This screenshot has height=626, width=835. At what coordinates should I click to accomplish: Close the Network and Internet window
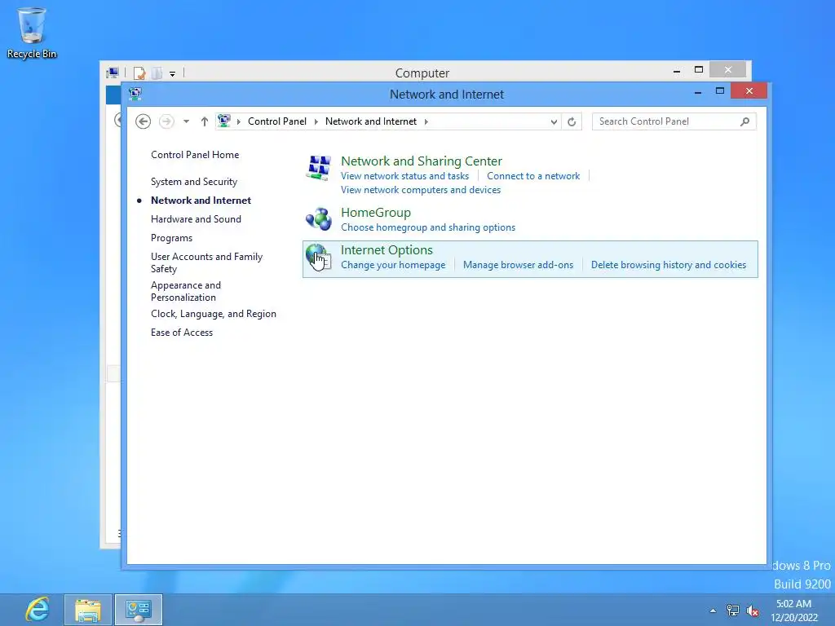coord(749,91)
